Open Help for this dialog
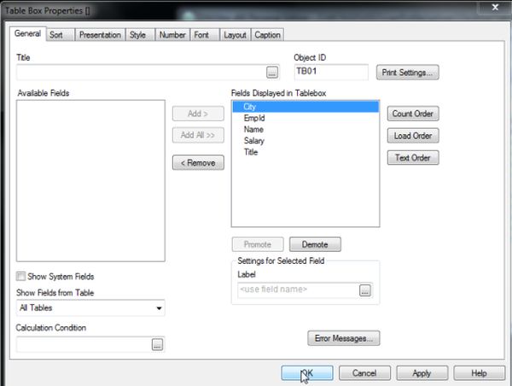The width and height of the screenshot is (512, 386). 479,373
